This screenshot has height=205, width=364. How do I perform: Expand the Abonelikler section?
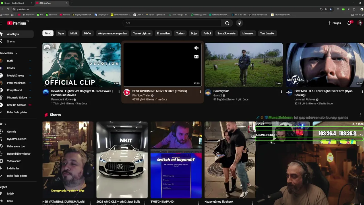9,53
